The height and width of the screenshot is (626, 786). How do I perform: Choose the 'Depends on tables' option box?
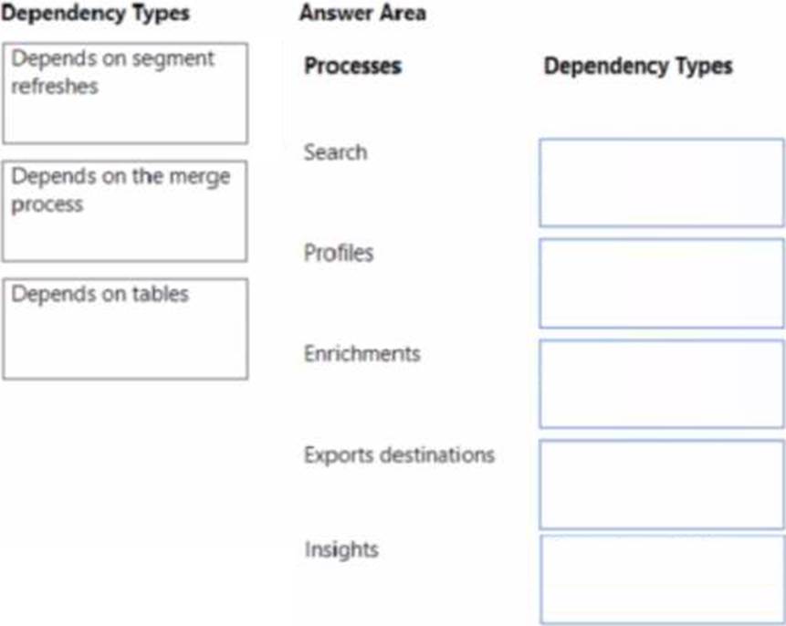coord(125,329)
